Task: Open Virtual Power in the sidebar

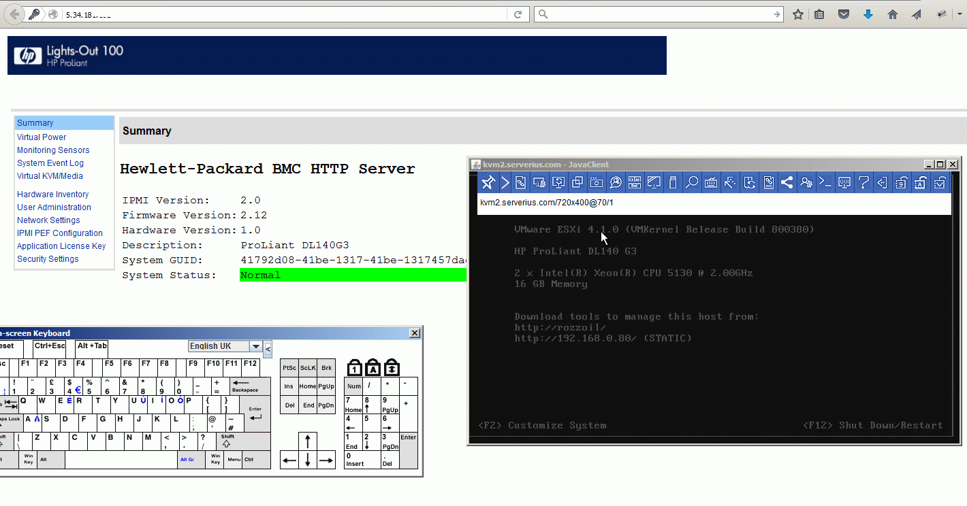Action: click(x=42, y=137)
